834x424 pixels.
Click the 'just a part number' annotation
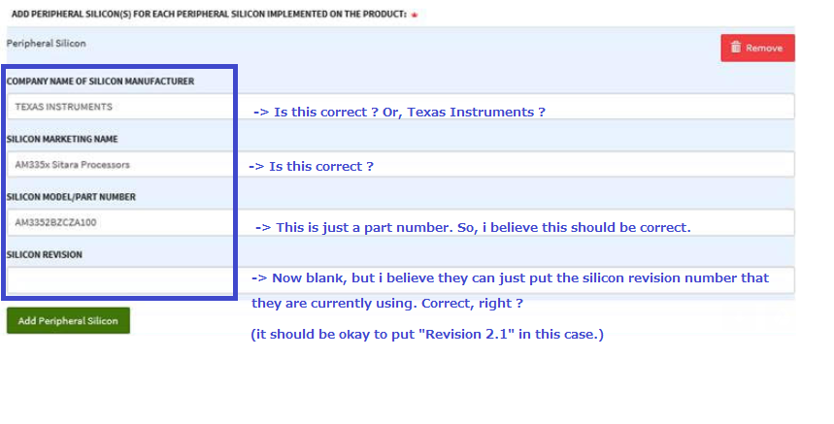pos(473,227)
